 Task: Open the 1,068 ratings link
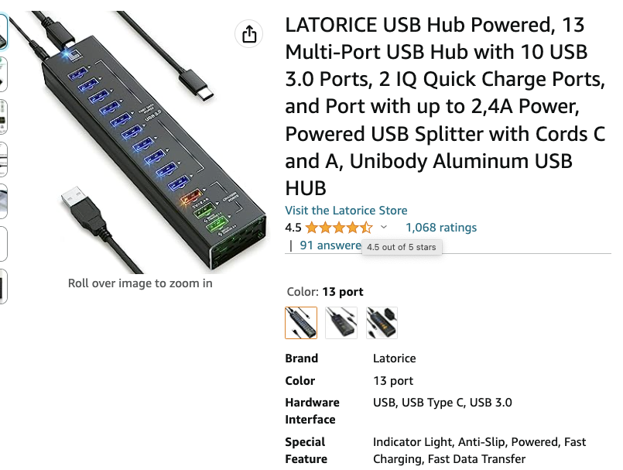(440, 228)
